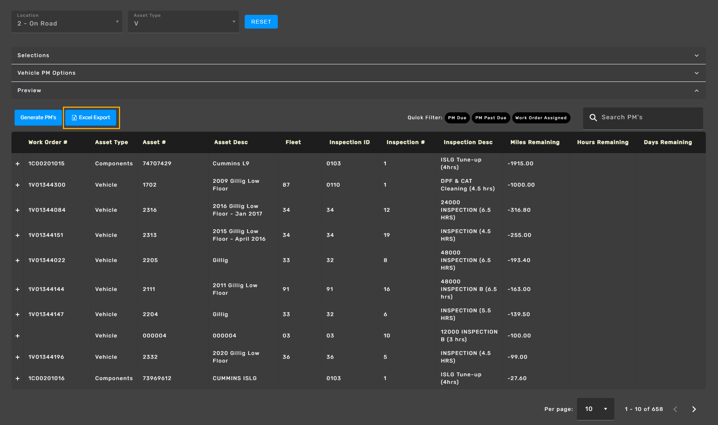Toggle the PM Due quick filter
This screenshot has height=425, width=718.
tap(457, 118)
